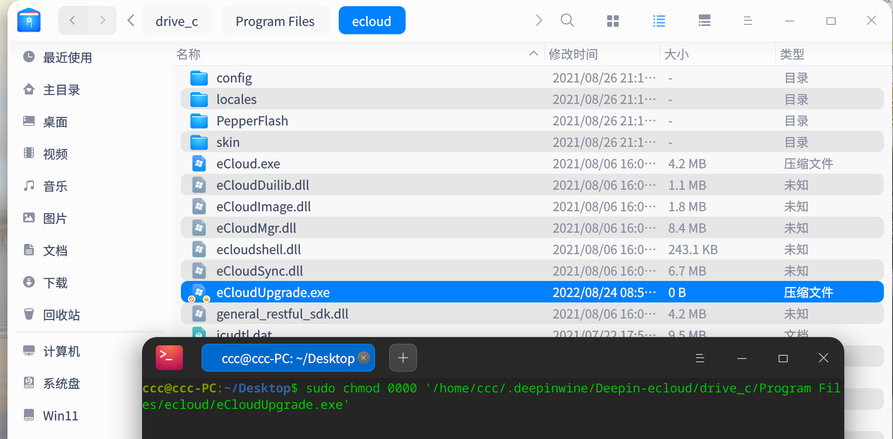Select the locales folder icon
Viewport: 893px width, 439px height.
pos(199,99)
